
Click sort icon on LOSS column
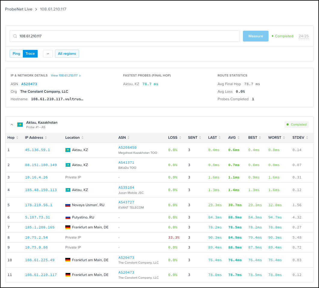pos(180,138)
